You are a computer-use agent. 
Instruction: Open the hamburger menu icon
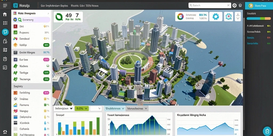point(5,6)
